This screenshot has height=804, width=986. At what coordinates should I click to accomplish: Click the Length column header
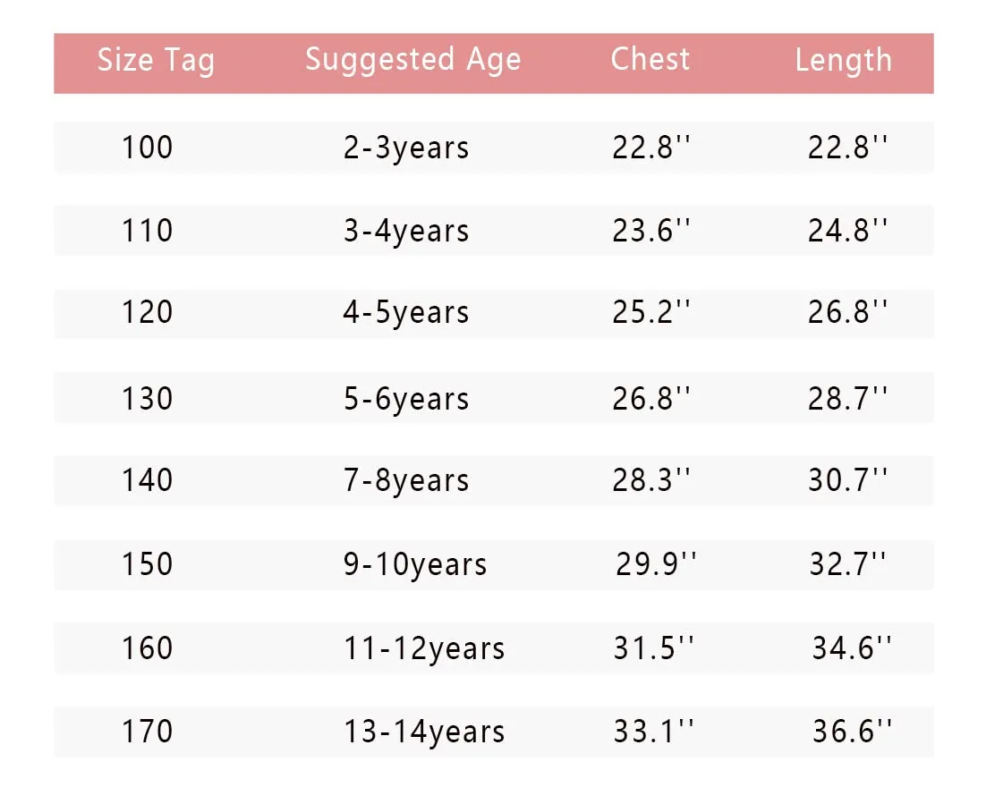[843, 60]
